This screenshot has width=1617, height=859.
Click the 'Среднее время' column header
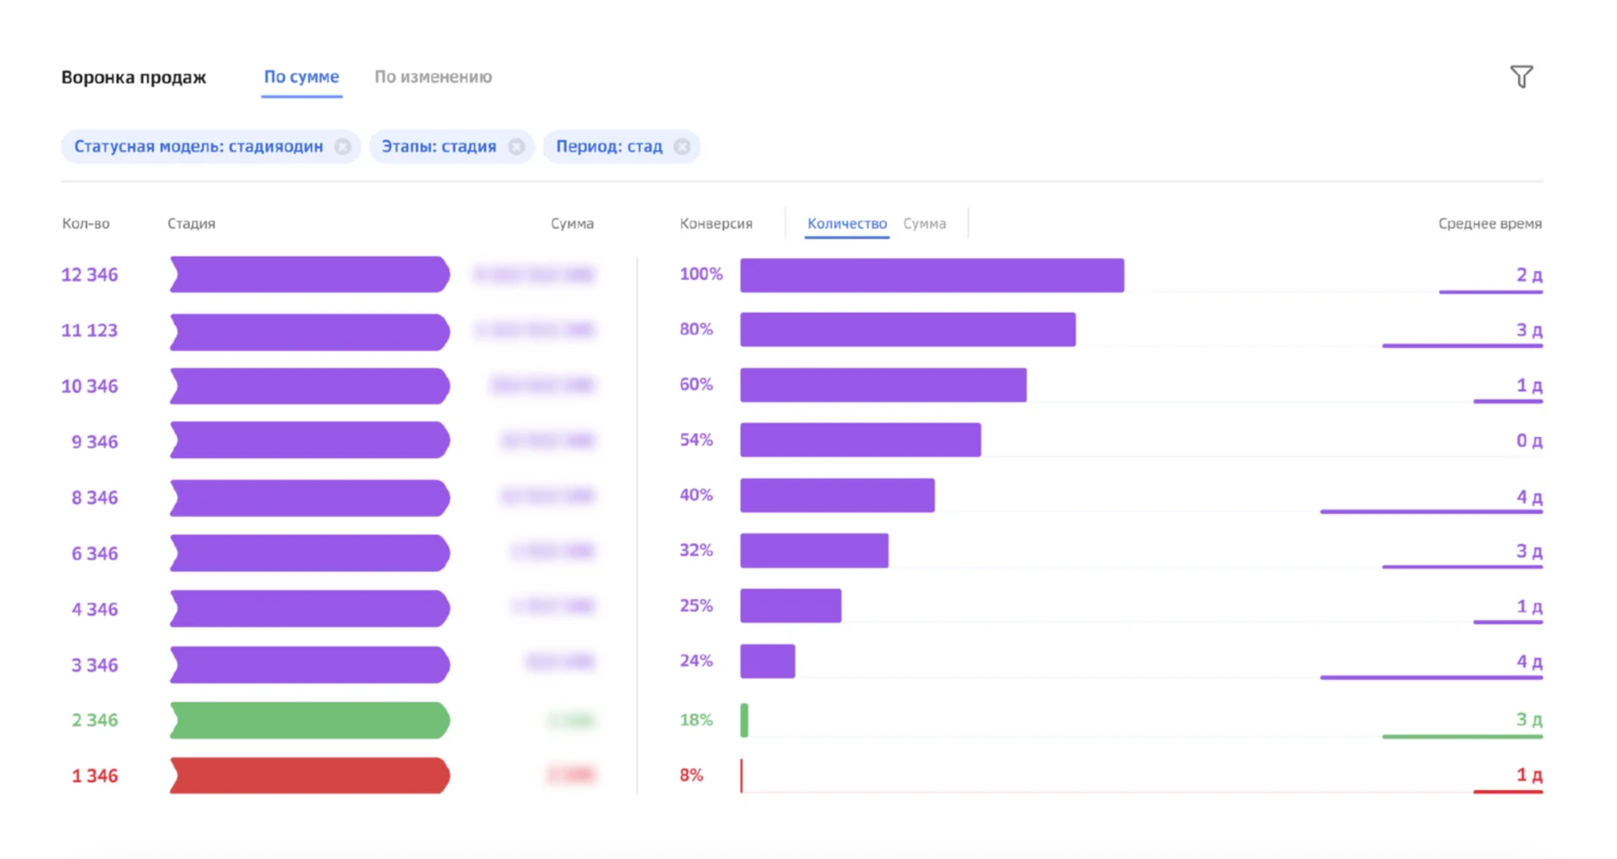click(1490, 224)
